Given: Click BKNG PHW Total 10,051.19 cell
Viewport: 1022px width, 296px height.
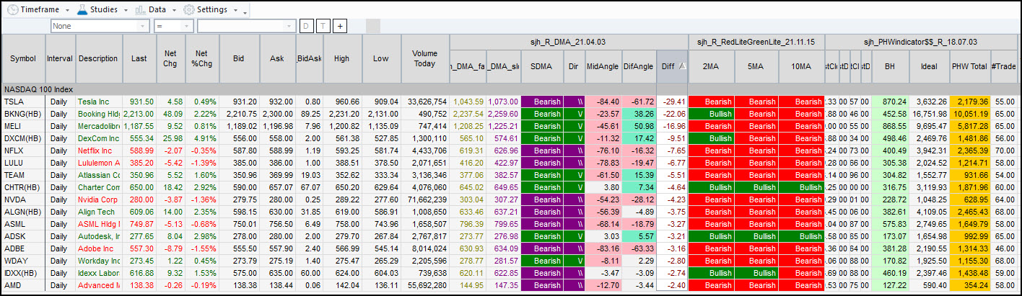Looking at the screenshot, I should point(969,113).
